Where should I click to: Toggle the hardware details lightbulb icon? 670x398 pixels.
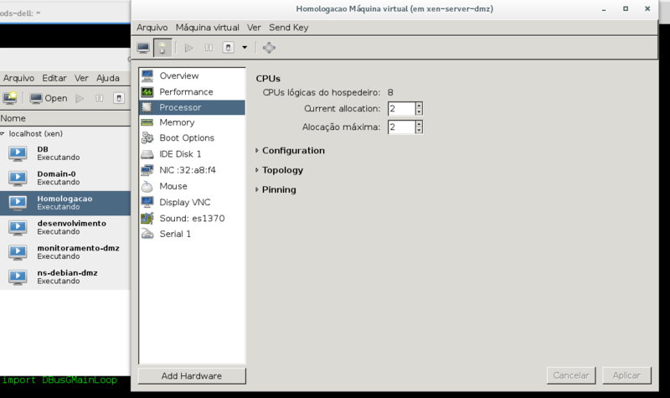tap(162, 48)
